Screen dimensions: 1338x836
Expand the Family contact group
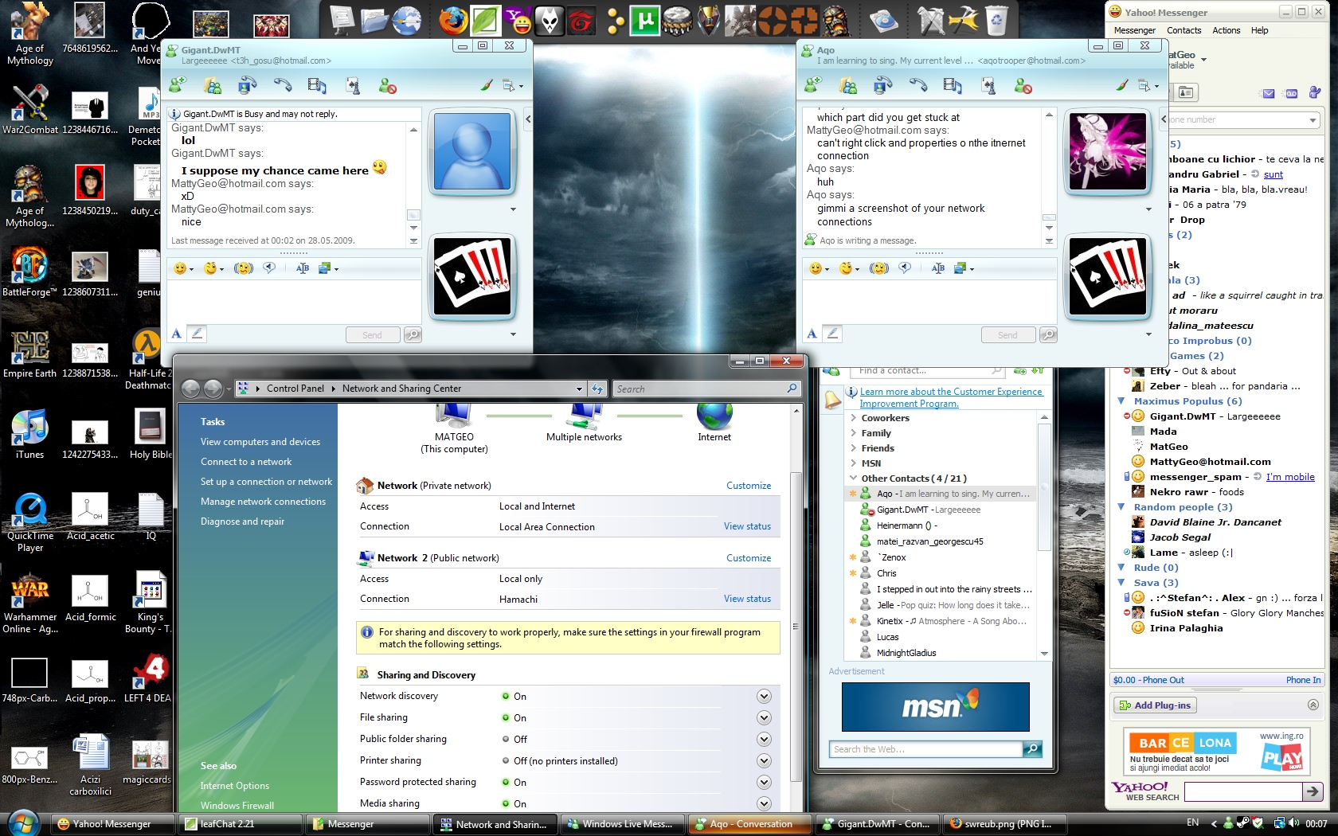click(854, 433)
